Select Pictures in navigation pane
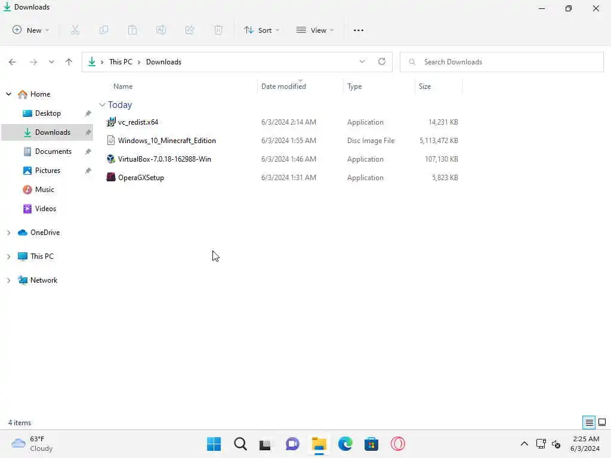 (48, 170)
